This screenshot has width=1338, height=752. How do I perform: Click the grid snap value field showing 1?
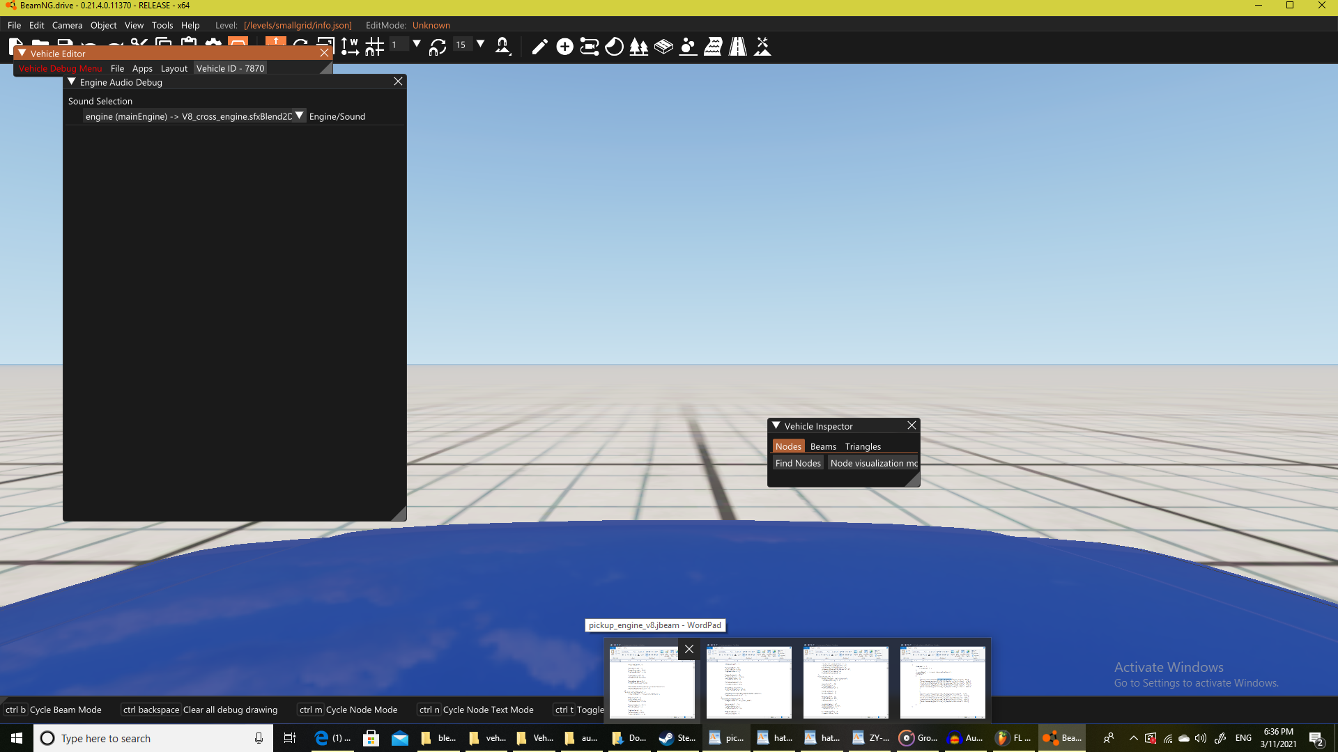[399, 45]
